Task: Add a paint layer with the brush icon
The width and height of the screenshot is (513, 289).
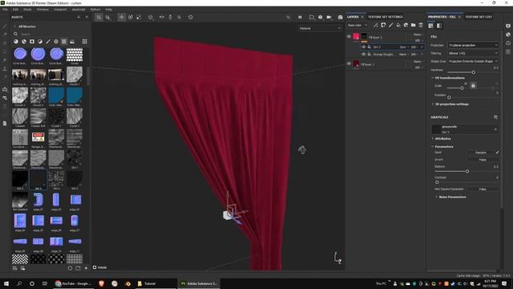Action: pyautogui.click(x=391, y=25)
